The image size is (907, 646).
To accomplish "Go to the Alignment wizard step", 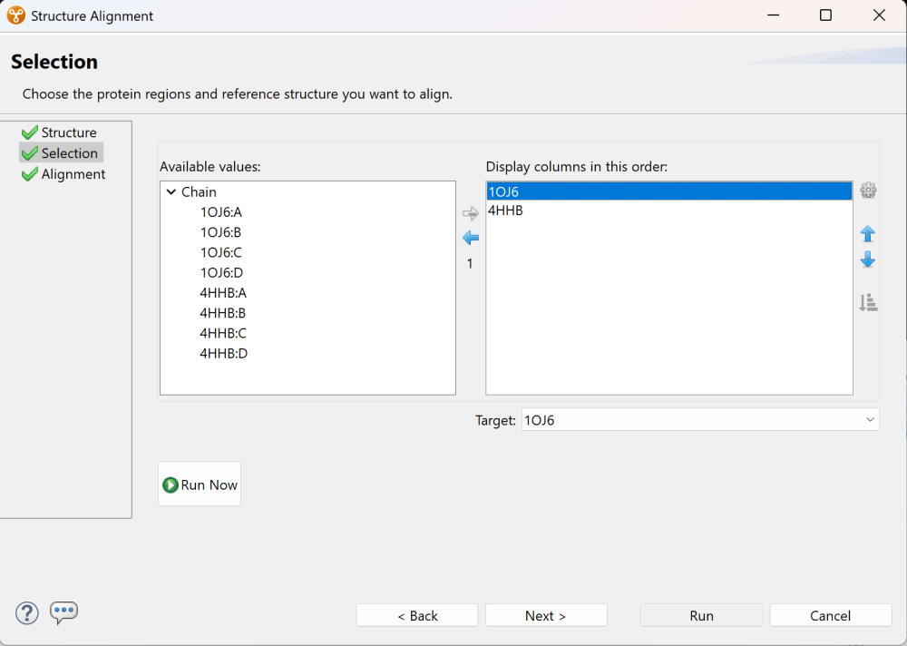I will click(73, 174).
